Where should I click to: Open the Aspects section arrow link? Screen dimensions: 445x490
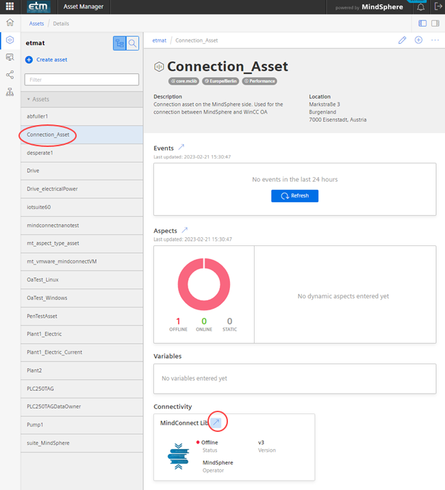tap(185, 230)
